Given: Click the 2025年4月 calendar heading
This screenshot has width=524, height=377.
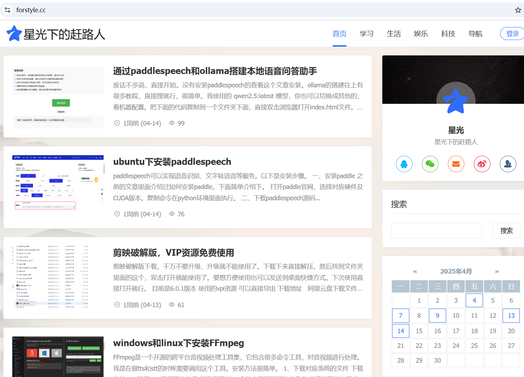Looking at the screenshot, I should 456,271.
